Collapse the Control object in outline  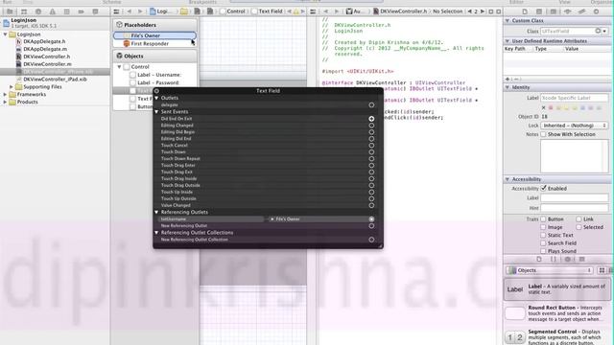119,67
